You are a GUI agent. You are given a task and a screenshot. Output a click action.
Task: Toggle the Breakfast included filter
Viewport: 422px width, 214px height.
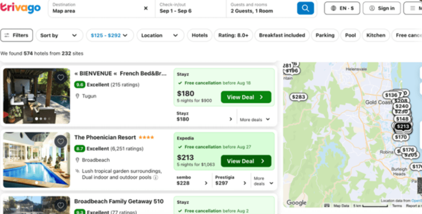282,35
